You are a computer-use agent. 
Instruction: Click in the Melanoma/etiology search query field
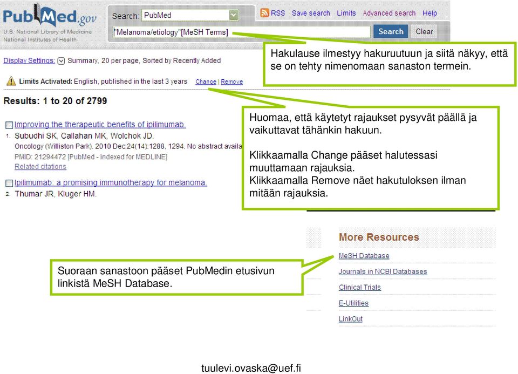click(x=241, y=32)
